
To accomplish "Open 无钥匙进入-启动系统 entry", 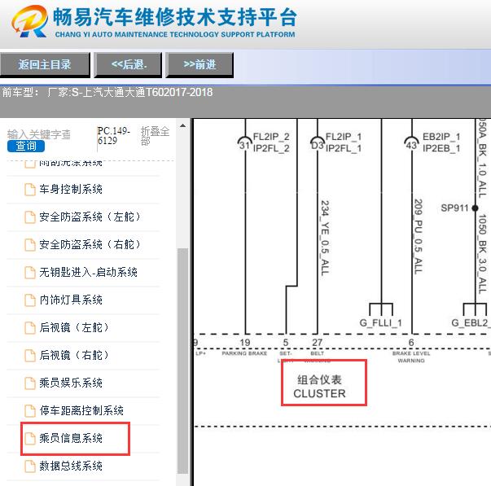I will [88, 272].
